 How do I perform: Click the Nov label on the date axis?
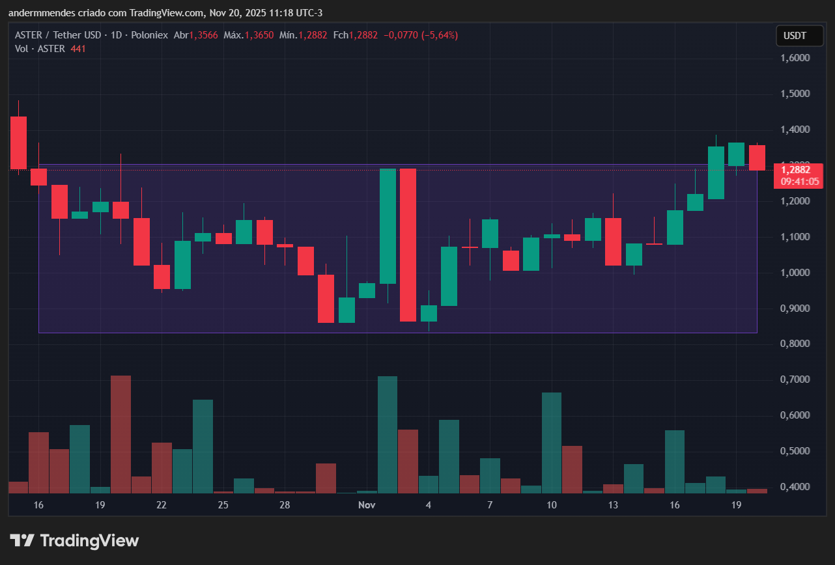366,504
